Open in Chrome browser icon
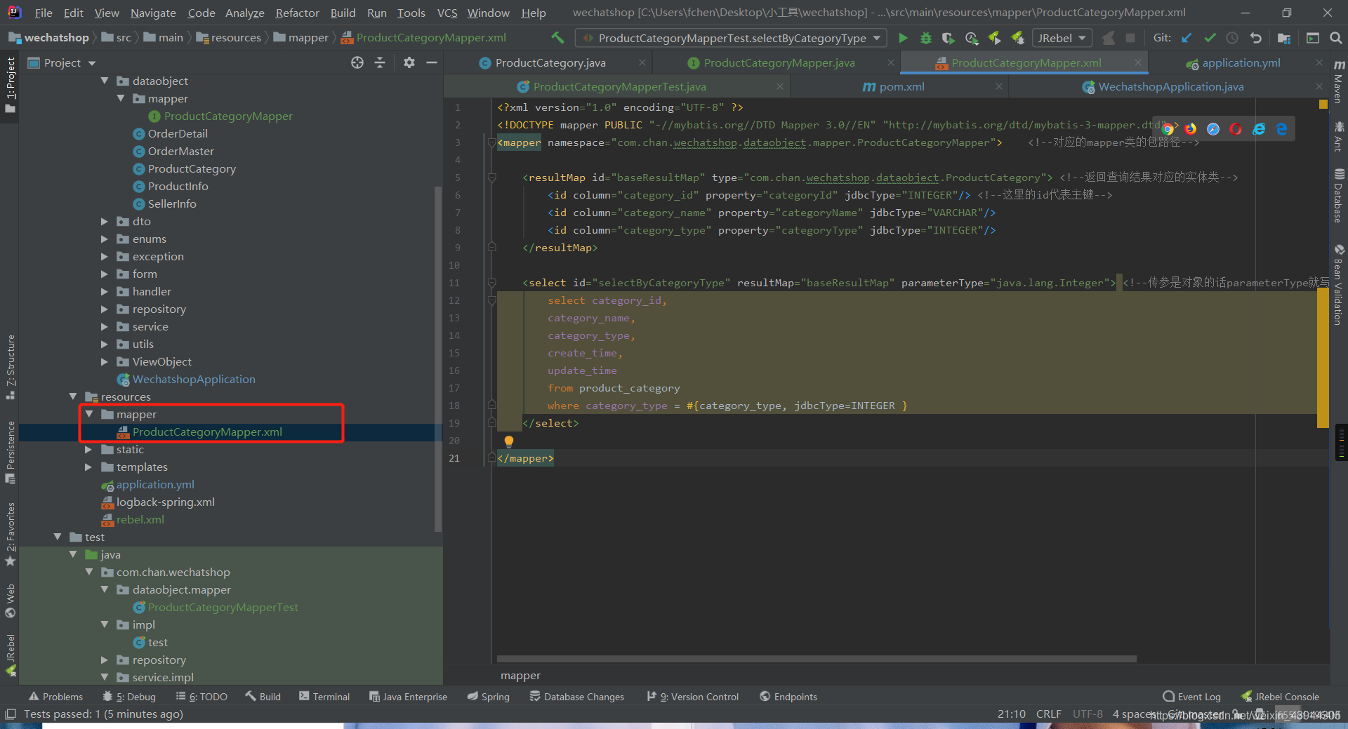 click(1168, 129)
